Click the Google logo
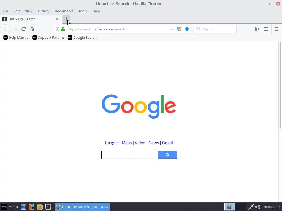This screenshot has height=211, width=282. [x=139, y=106]
